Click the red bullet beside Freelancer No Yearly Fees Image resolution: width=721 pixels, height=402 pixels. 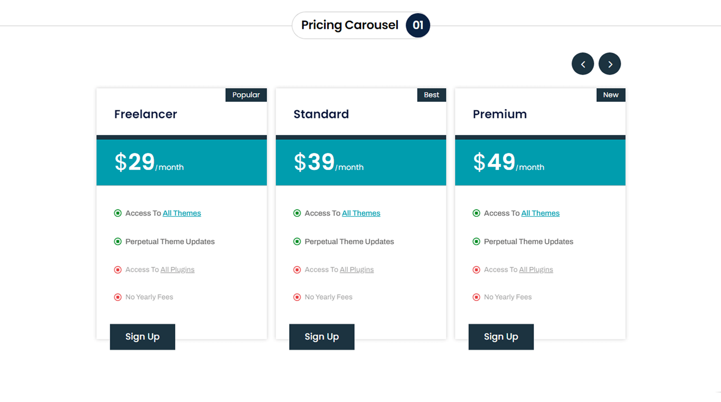tap(118, 297)
